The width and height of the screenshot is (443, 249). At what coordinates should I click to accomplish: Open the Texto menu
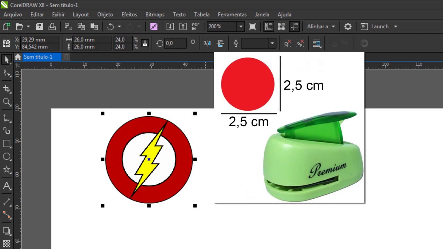click(x=179, y=15)
